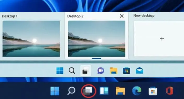Image resolution: width=184 pixels, height=99 pixels.
Task: Select Desktop 2 thumbnail
Action: click(x=97, y=39)
